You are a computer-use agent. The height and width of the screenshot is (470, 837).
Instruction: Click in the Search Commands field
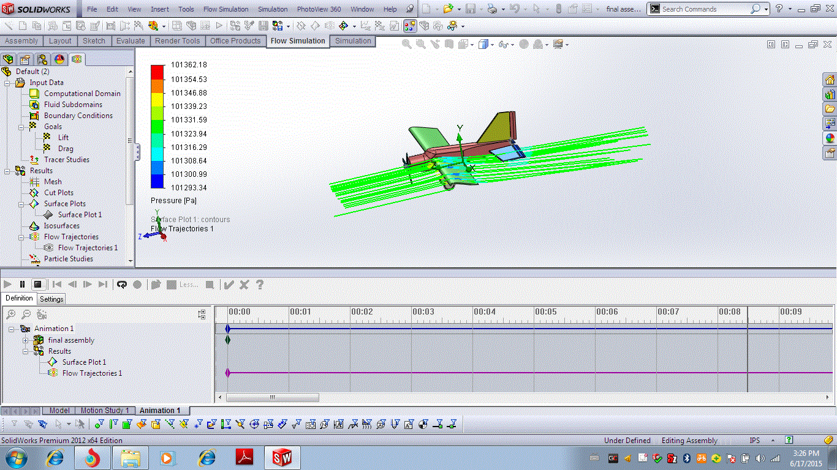tap(705, 9)
